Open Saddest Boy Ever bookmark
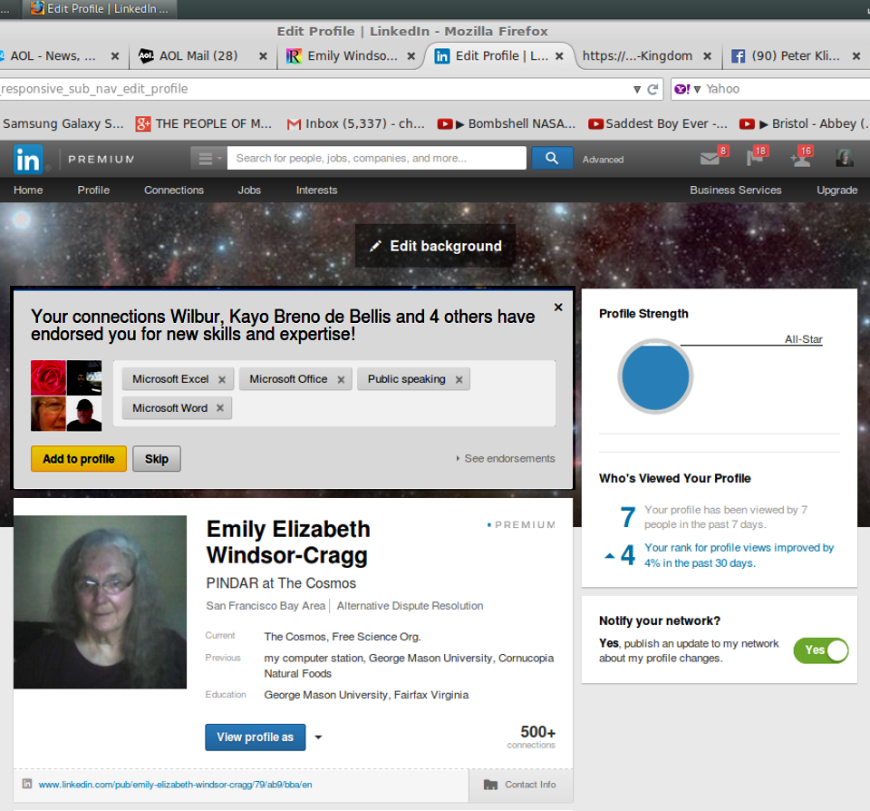Screen dimensions: 870x811 point(658,124)
